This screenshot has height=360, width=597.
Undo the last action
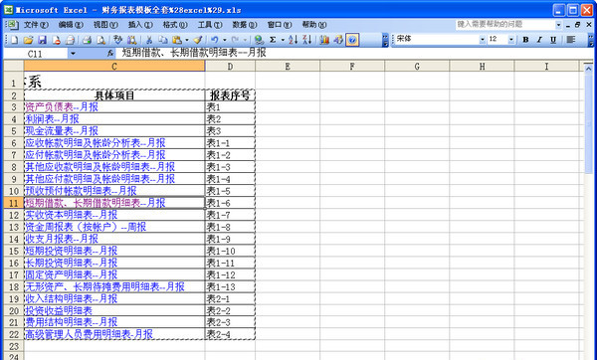click(215, 40)
